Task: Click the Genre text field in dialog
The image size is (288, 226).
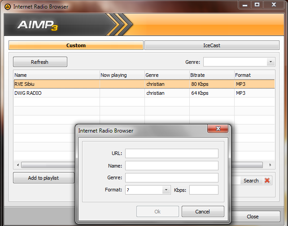Action: pos(172,177)
